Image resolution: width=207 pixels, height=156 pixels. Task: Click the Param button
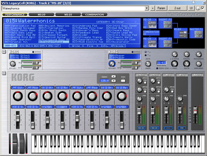[161, 8]
